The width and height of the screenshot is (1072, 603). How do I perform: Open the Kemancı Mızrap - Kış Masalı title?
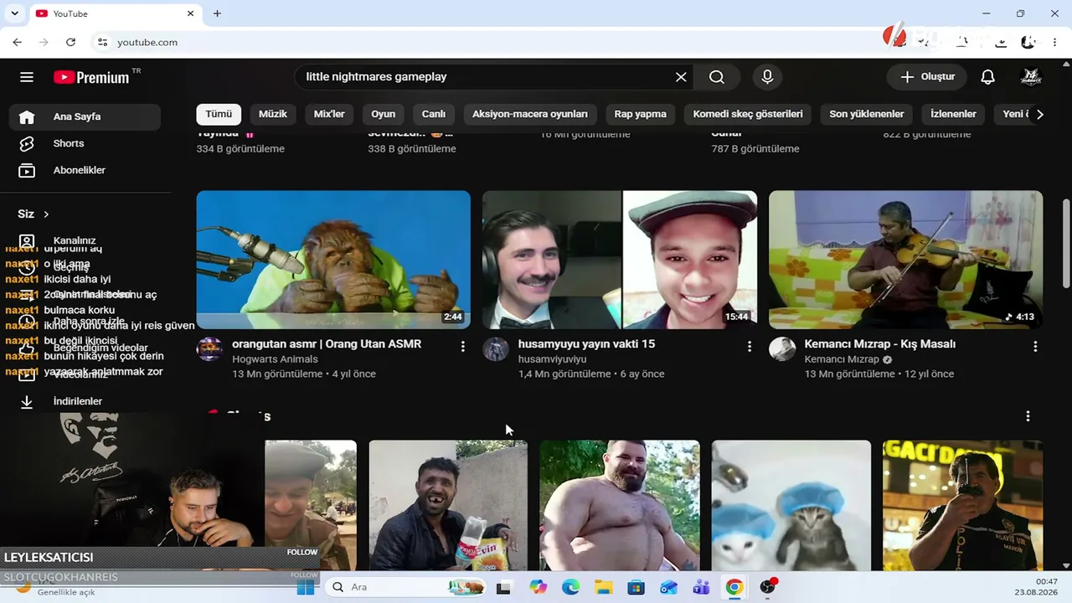point(880,344)
